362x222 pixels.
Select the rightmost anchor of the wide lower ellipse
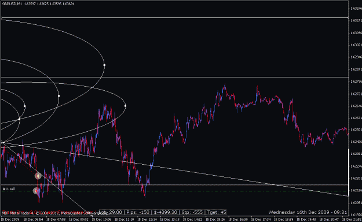(125, 106)
